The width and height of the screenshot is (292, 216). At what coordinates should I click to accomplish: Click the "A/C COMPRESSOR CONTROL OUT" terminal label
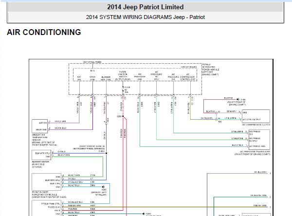[x=188, y=77]
